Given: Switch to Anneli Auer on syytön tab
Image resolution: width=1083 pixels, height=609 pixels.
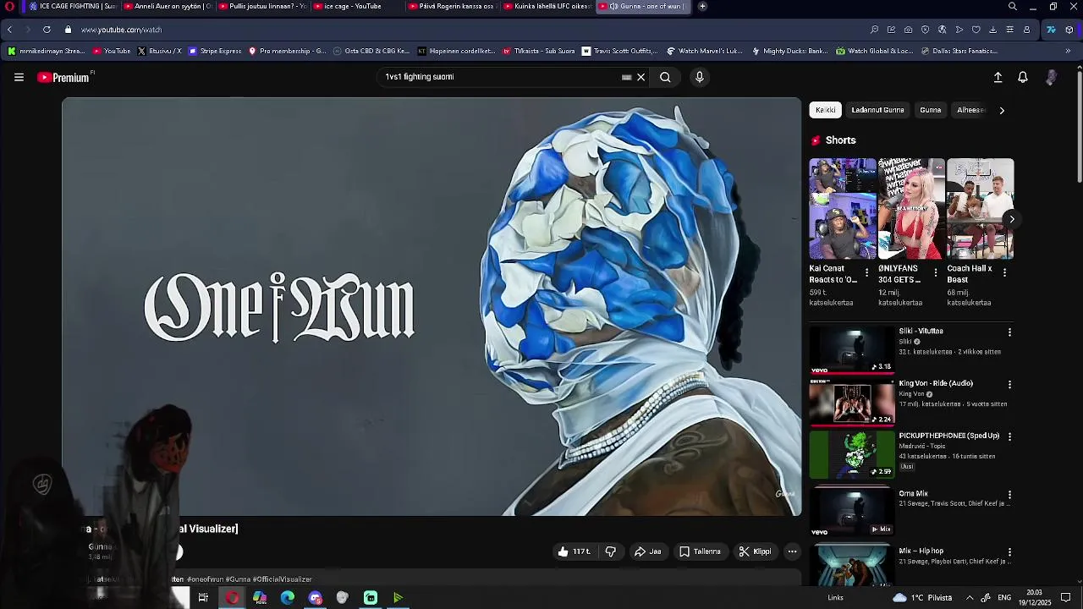Looking at the screenshot, I should point(167,7).
